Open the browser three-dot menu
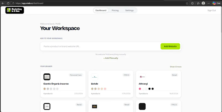The height and width of the screenshot is (112, 222). click(209, 3)
